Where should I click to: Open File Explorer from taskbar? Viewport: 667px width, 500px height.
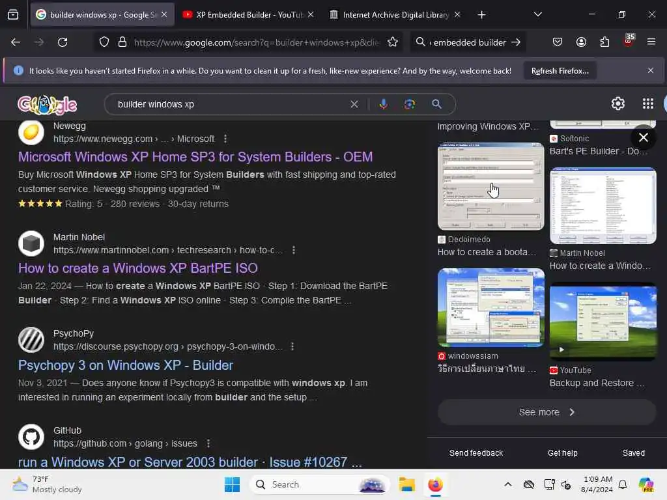(406, 484)
